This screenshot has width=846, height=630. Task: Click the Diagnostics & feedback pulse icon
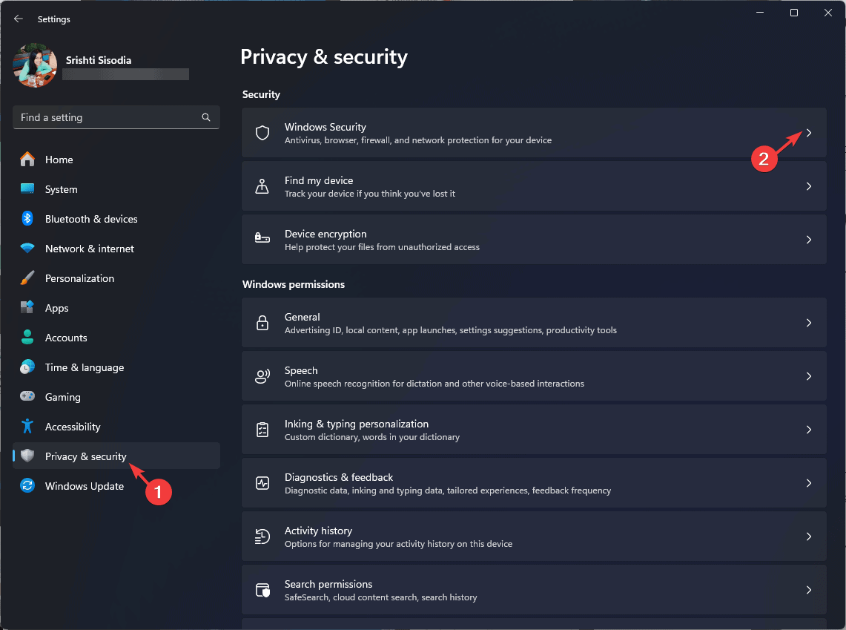click(x=262, y=483)
